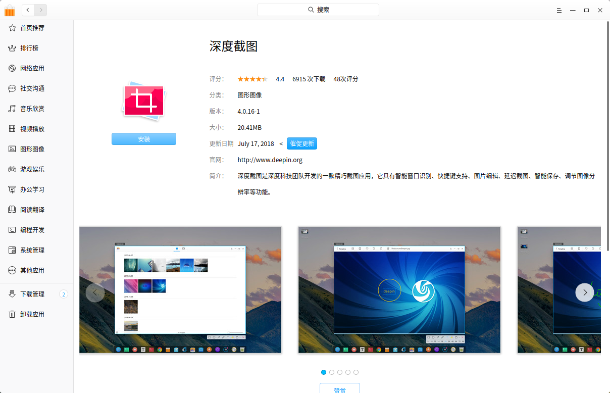Select the 阅读翻译 sidebar label
Image resolution: width=610 pixels, height=393 pixels.
tap(32, 210)
